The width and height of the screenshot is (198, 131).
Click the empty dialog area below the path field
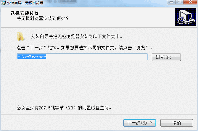click(x=99, y=82)
